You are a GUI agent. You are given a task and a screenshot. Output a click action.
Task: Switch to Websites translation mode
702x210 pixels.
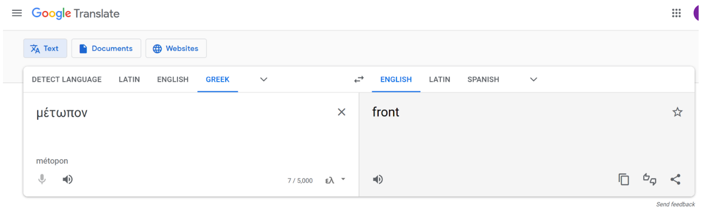click(x=176, y=49)
